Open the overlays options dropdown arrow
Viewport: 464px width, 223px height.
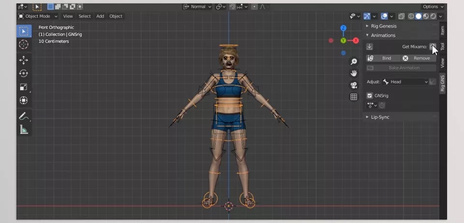[x=391, y=16]
